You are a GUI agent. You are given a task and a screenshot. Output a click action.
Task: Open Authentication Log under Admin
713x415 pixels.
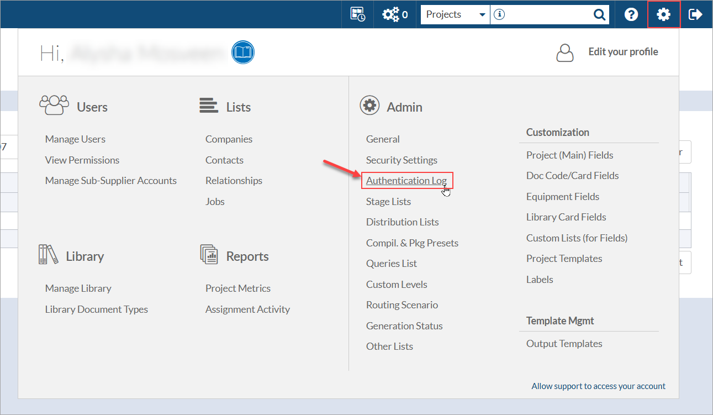(406, 181)
